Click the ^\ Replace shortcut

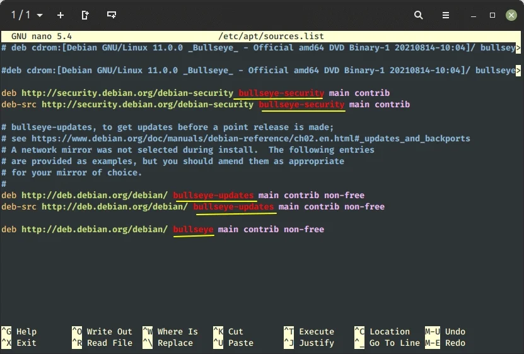click(x=168, y=343)
